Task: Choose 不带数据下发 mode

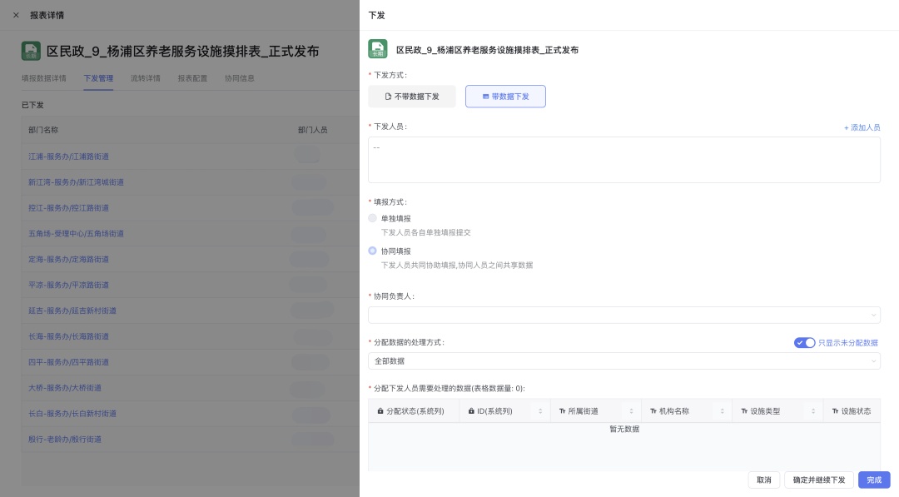Action: [x=412, y=97]
